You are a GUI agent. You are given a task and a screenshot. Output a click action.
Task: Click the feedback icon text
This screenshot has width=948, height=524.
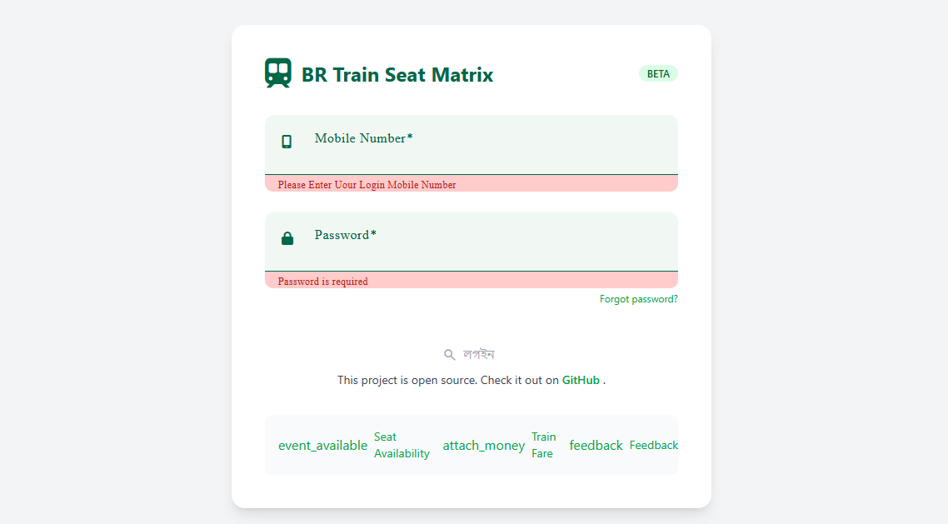coord(596,446)
